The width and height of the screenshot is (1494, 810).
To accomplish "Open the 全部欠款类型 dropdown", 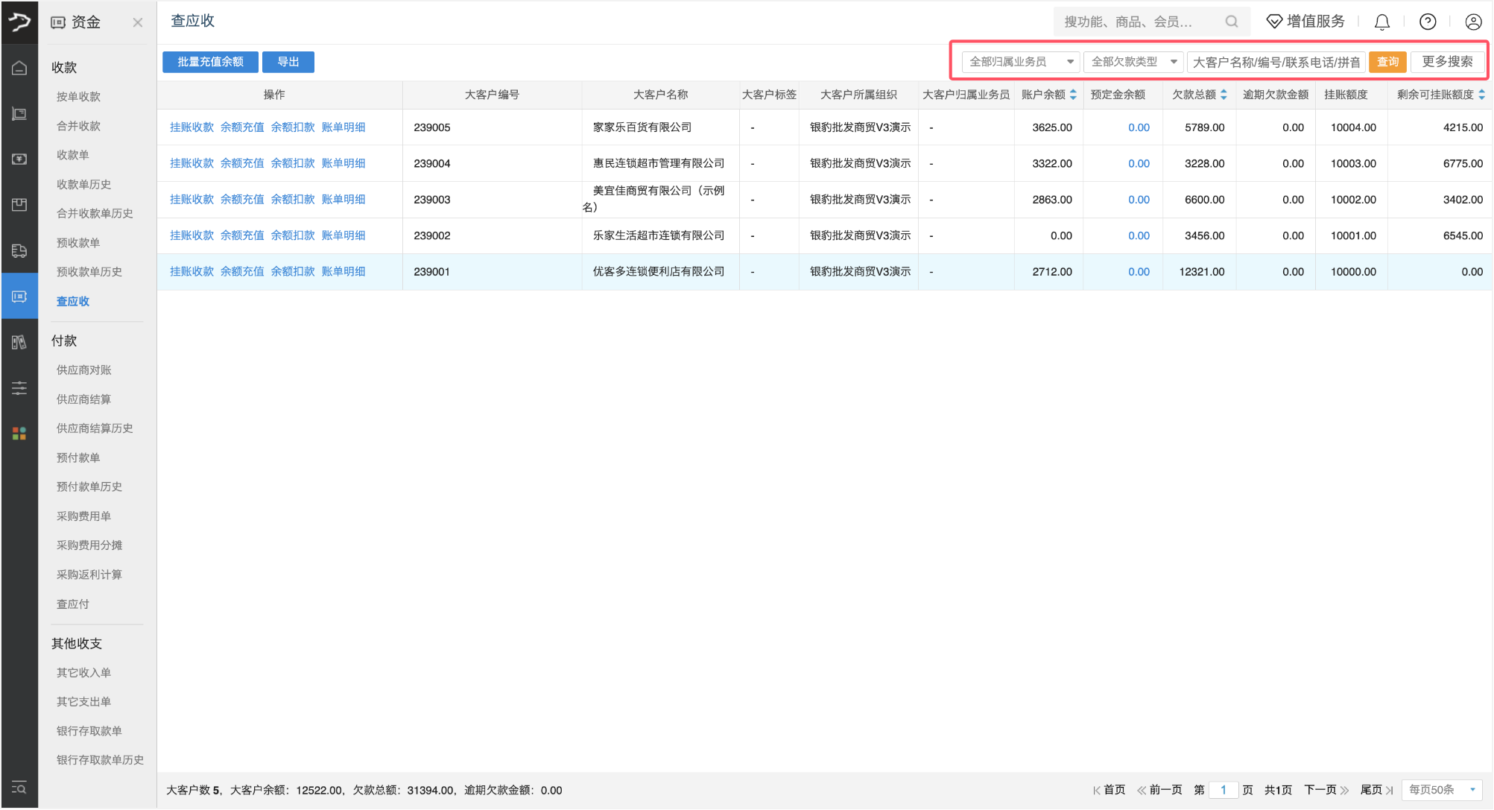I will point(1133,62).
